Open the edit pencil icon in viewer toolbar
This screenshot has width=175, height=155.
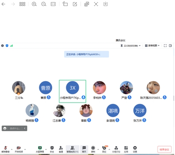pyautogui.click(x=75, y=4)
